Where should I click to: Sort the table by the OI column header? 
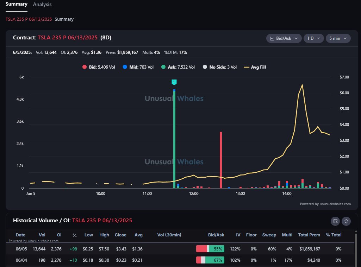[59, 235]
